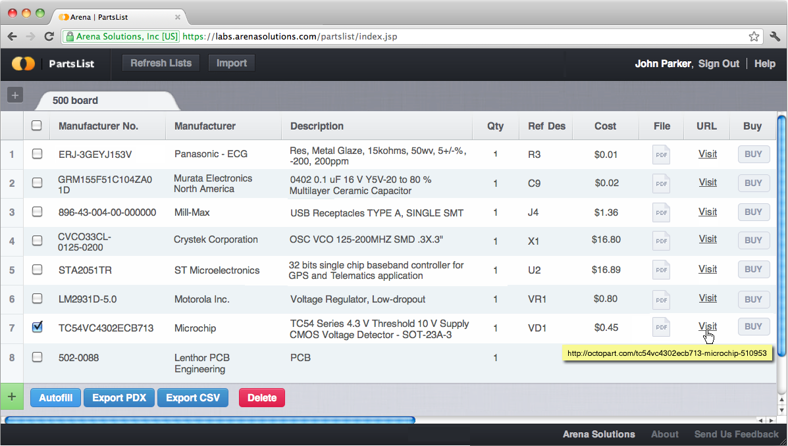Open the PDF file for GRM155F51C104ZA01D
Image resolution: width=788 pixels, height=446 pixels.
[x=662, y=184]
